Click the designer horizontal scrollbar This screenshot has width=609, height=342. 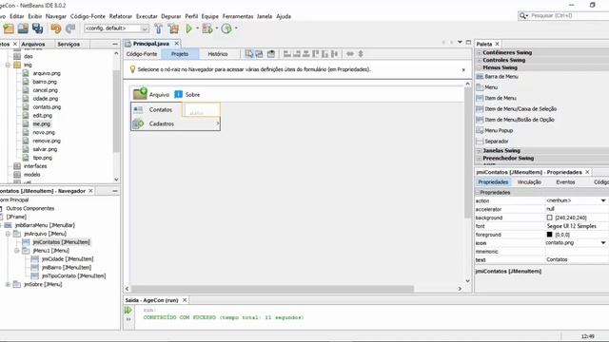coord(273,289)
